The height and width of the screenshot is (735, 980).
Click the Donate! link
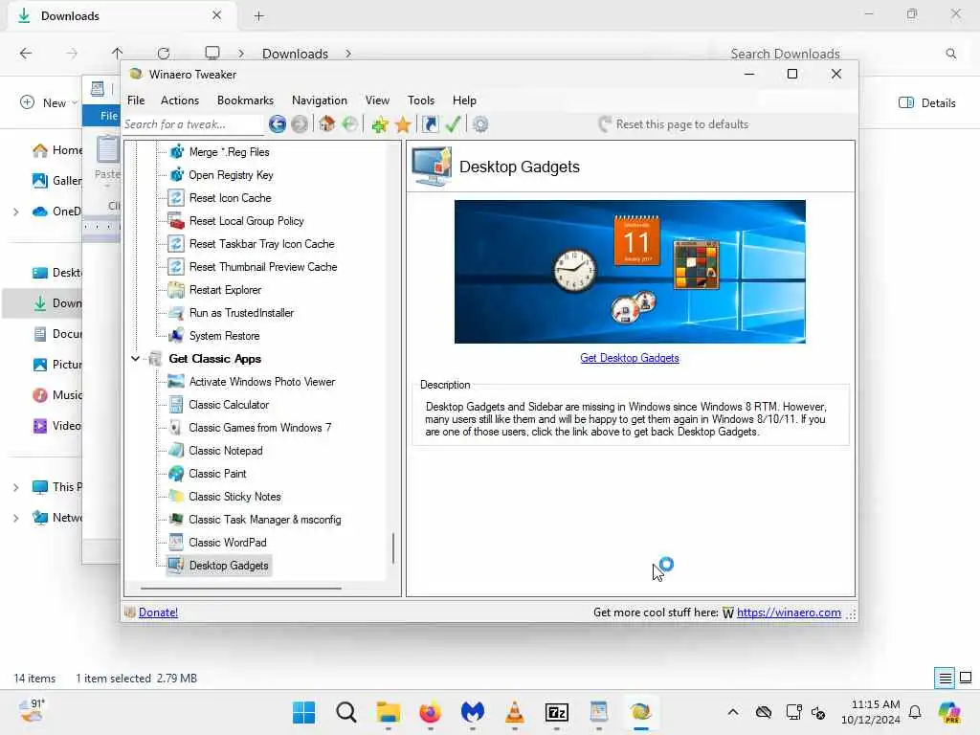pyautogui.click(x=158, y=612)
